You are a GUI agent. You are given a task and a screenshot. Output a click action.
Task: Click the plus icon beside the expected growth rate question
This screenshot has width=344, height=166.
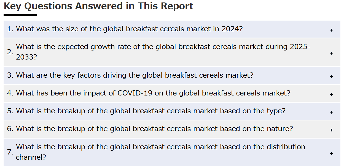331,53
